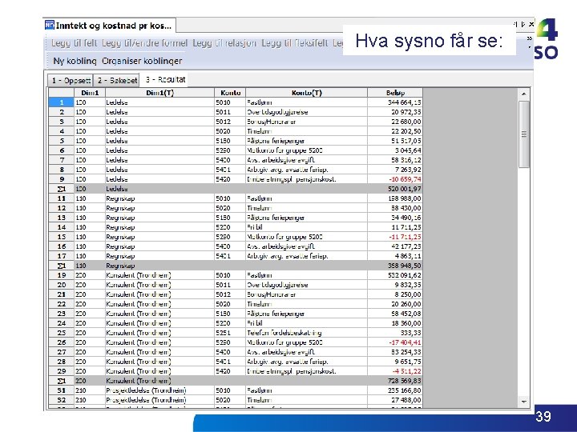
Task: Close the document tab with X
Action: point(531,24)
